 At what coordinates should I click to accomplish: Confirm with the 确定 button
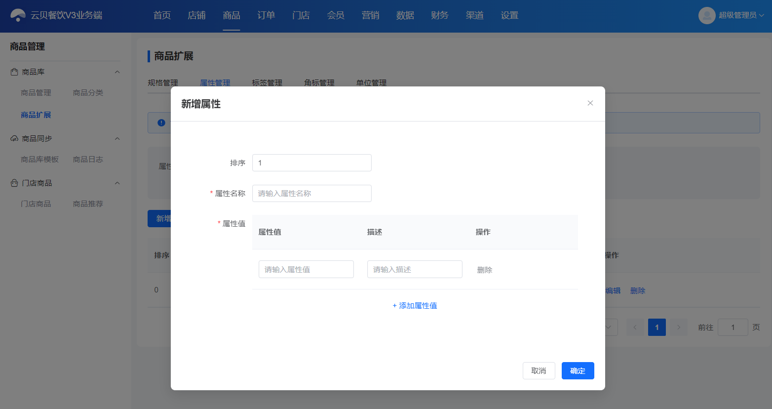click(578, 371)
